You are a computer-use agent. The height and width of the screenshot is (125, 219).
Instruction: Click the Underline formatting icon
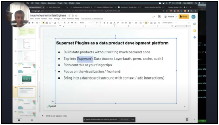click(x=111, y=23)
